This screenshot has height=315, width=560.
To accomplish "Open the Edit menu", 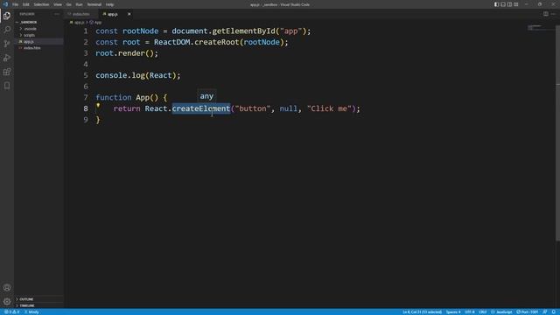I will pos(25,4).
